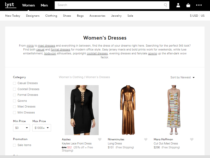Favorite the Azalea Kaylee dress heart
Image resolution: width=210 pixels, height=158 pixels.
pyautogui.click(x=100, y=140)
